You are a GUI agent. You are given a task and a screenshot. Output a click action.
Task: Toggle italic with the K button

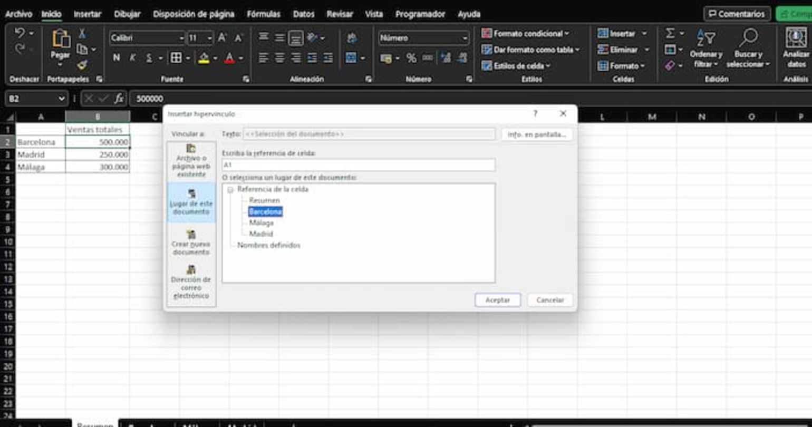point(132,58)
